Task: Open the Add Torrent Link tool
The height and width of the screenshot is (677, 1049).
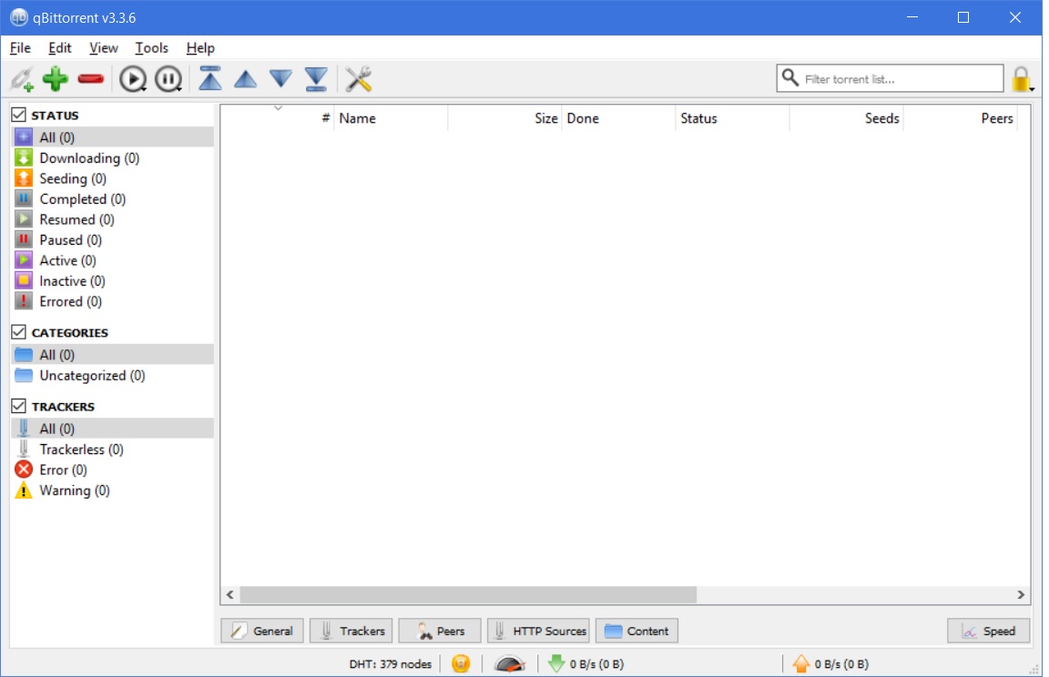Action: tap(23, 78)
